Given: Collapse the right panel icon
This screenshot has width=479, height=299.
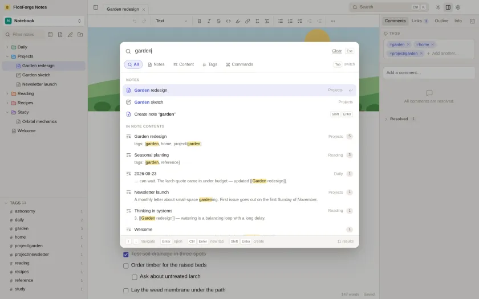Looking at the screenshot, I should click(x=472, y=21).
